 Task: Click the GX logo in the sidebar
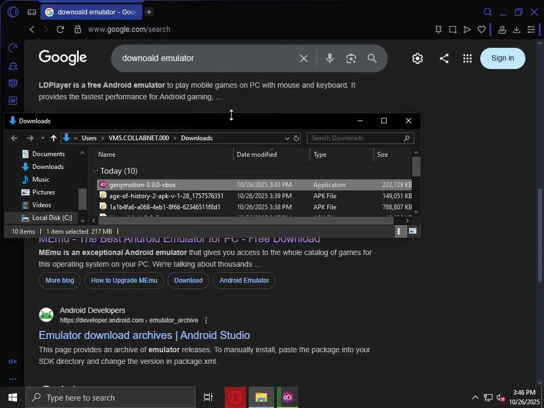13,361
